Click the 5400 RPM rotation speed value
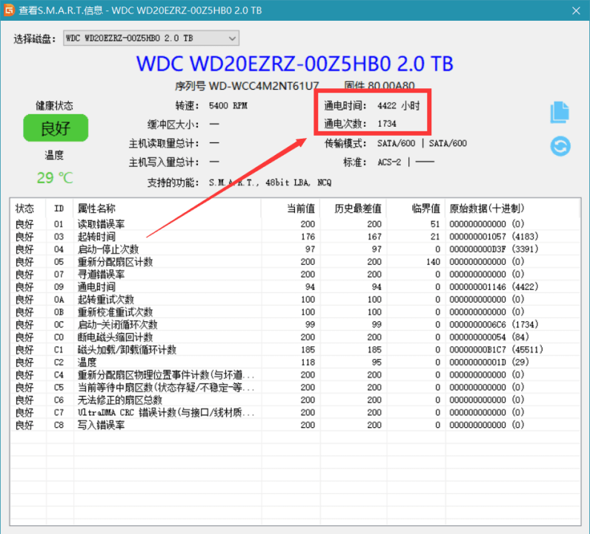590x534 pixels. click(228, 105)
